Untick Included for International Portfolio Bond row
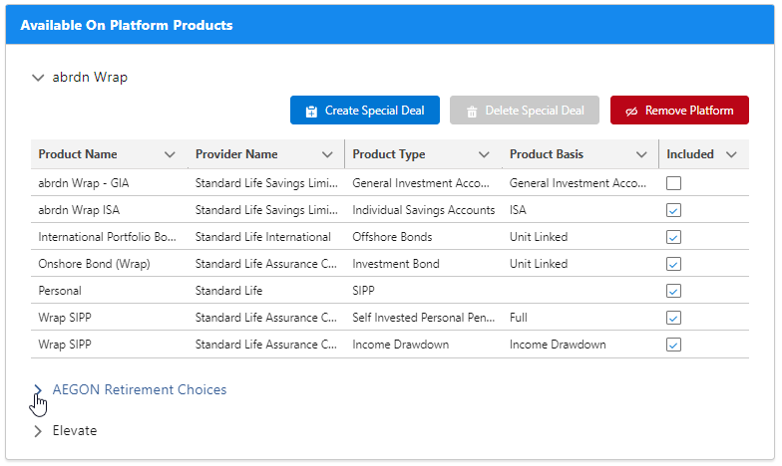The image size is (782, 466). [674, 237]
